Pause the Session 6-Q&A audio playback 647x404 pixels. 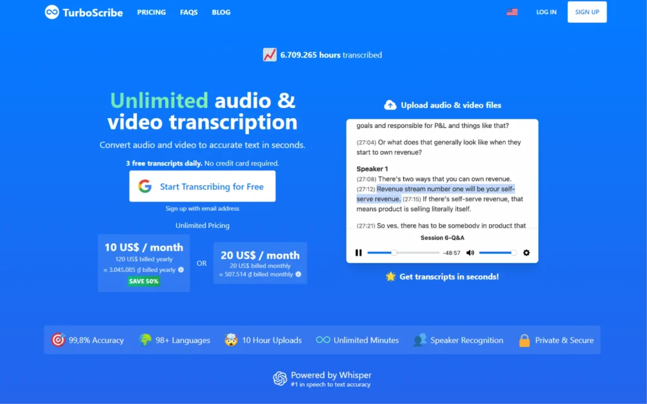pos(359,252)
